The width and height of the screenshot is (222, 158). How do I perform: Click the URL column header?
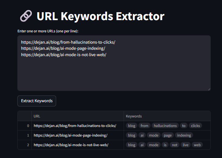pyautogui.click(x=77, y=116)
